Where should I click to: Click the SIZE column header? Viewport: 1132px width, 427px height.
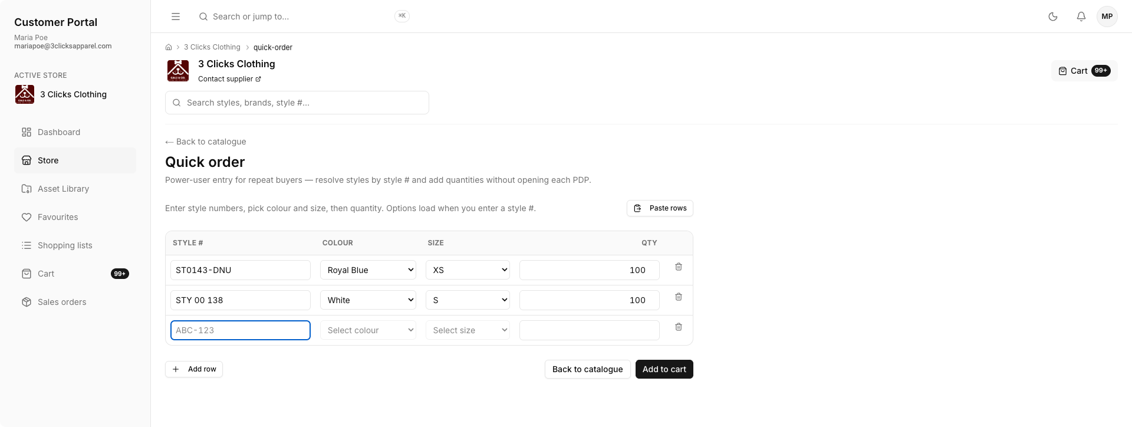tap(436, 243)
